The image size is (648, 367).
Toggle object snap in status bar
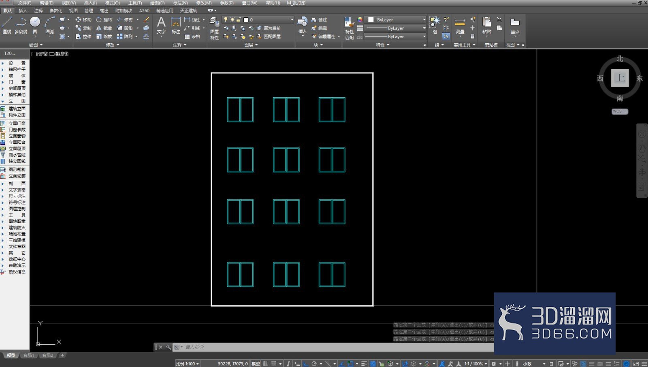[x=351, y=363]
